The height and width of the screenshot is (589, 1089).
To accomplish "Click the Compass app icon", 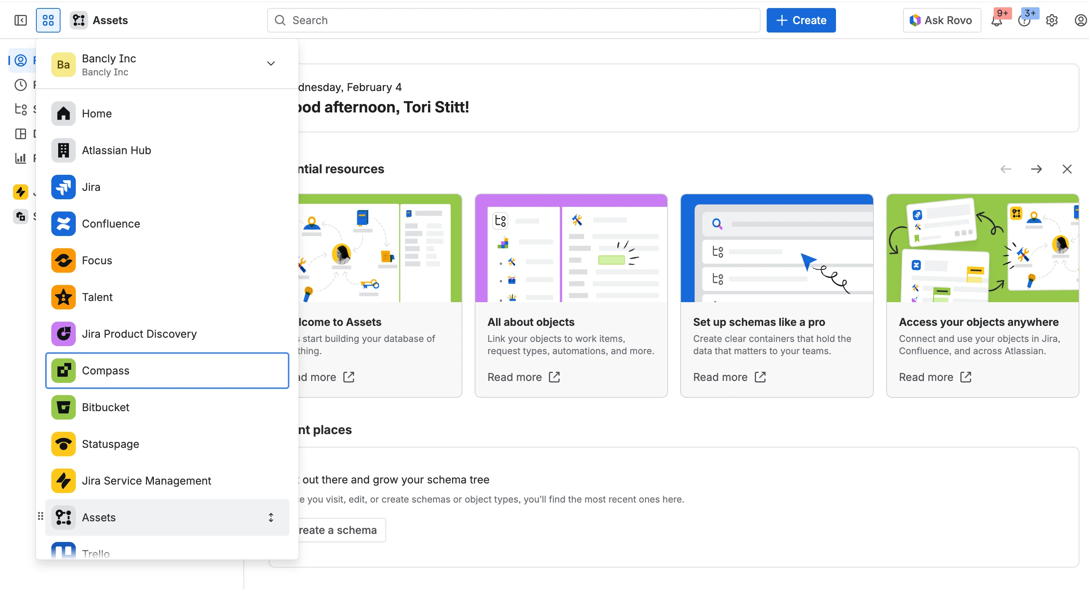I will point(64,371).
